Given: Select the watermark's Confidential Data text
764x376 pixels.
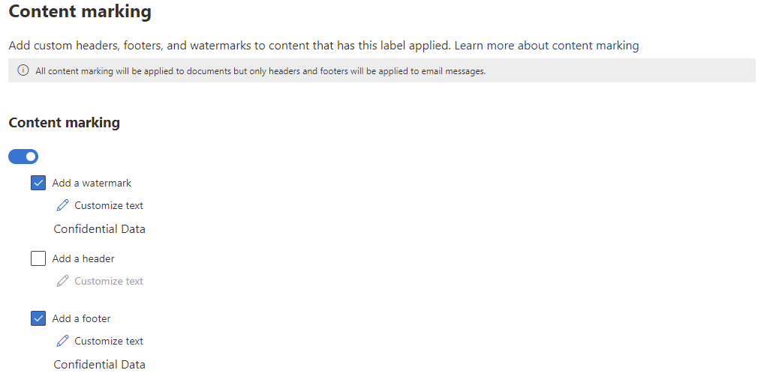Looking at the screenshot, I should [99, 229].
